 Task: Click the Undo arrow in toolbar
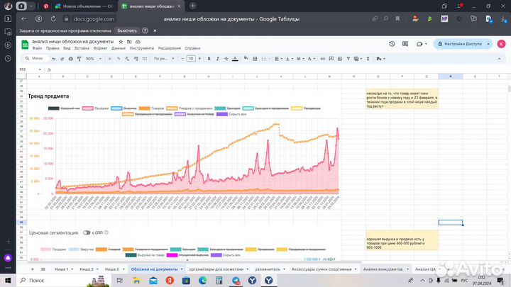click(x=53, y=58)
